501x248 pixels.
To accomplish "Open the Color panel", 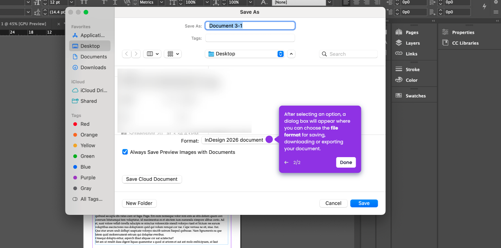I will pyautogui.click(x=406, y=80).
